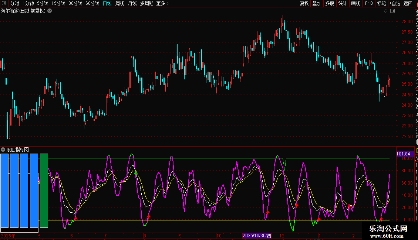Select the 分时 intraday tab
This screenshot has width=418, height=240.
click(14, 3)
